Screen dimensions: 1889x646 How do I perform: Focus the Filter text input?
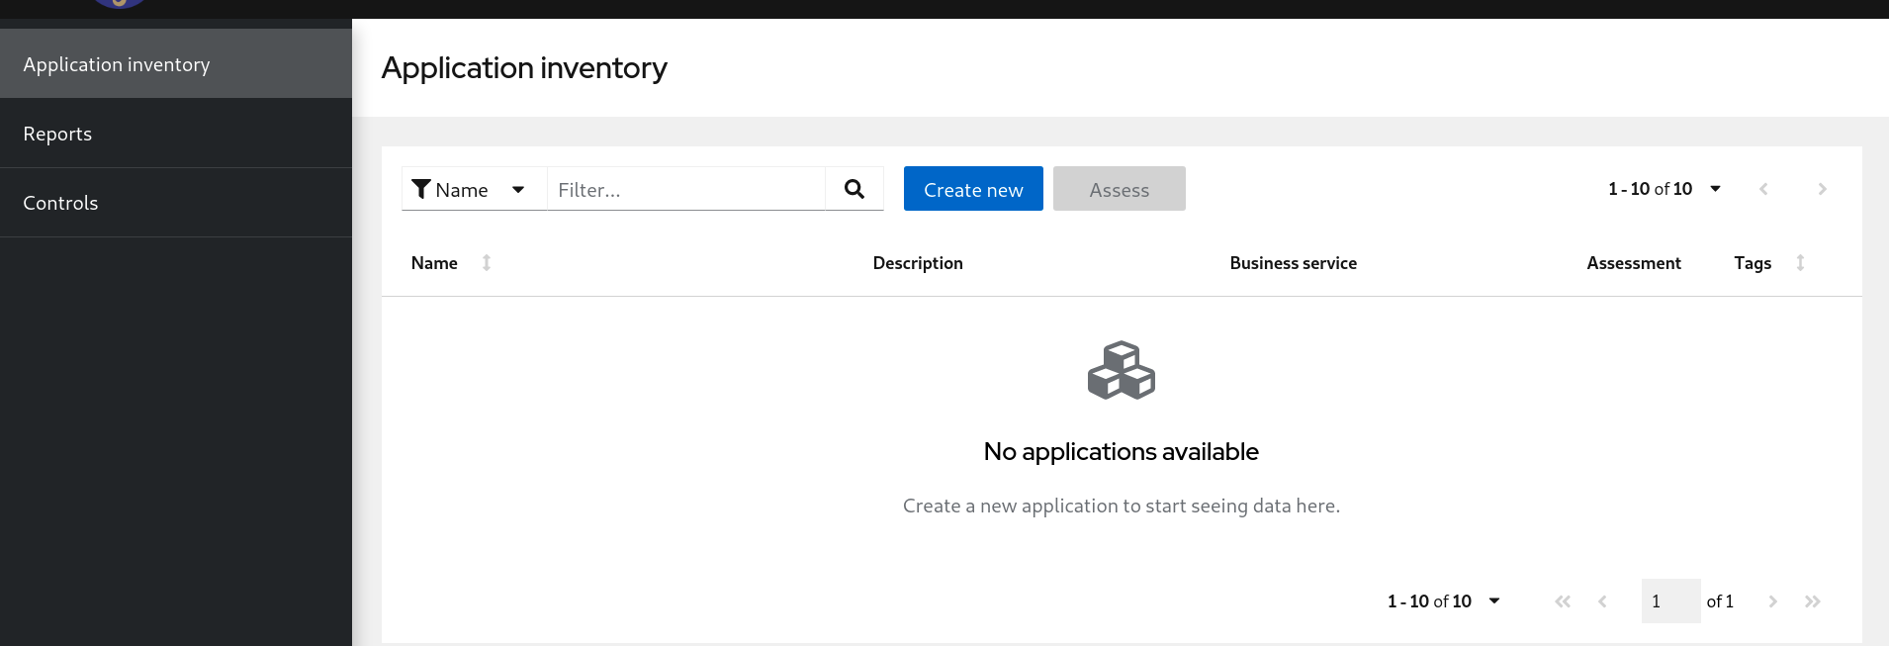(x=686, y=189)
